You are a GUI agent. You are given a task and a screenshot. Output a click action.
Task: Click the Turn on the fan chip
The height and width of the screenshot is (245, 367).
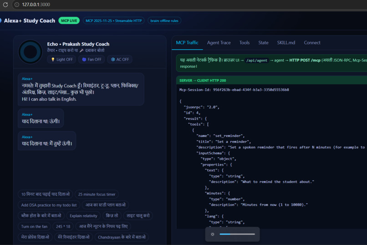pos(34,226)
